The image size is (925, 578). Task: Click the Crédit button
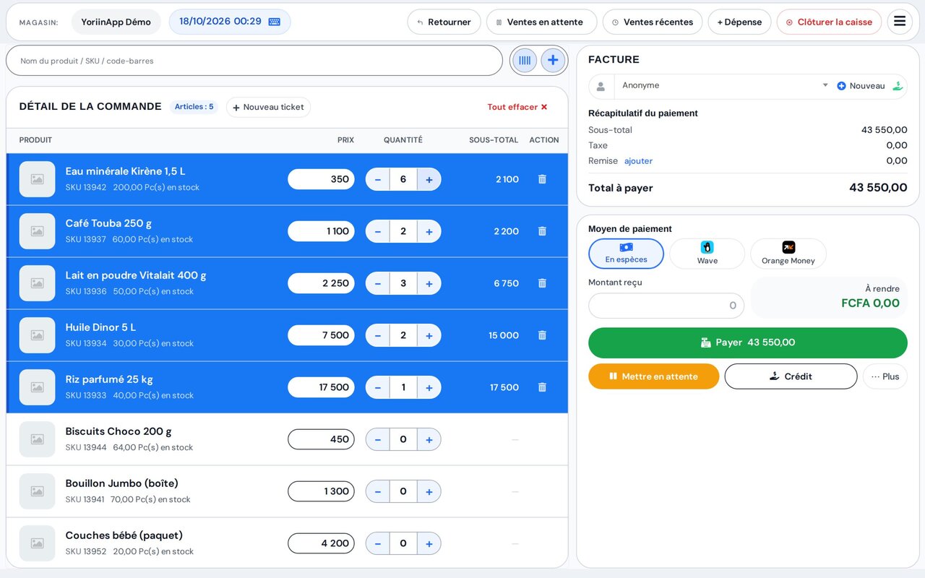(x=791, y=376)
